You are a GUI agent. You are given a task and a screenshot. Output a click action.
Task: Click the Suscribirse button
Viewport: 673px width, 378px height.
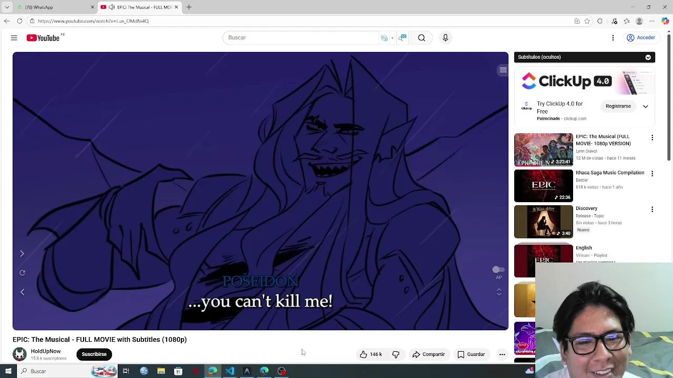[94, 354]
